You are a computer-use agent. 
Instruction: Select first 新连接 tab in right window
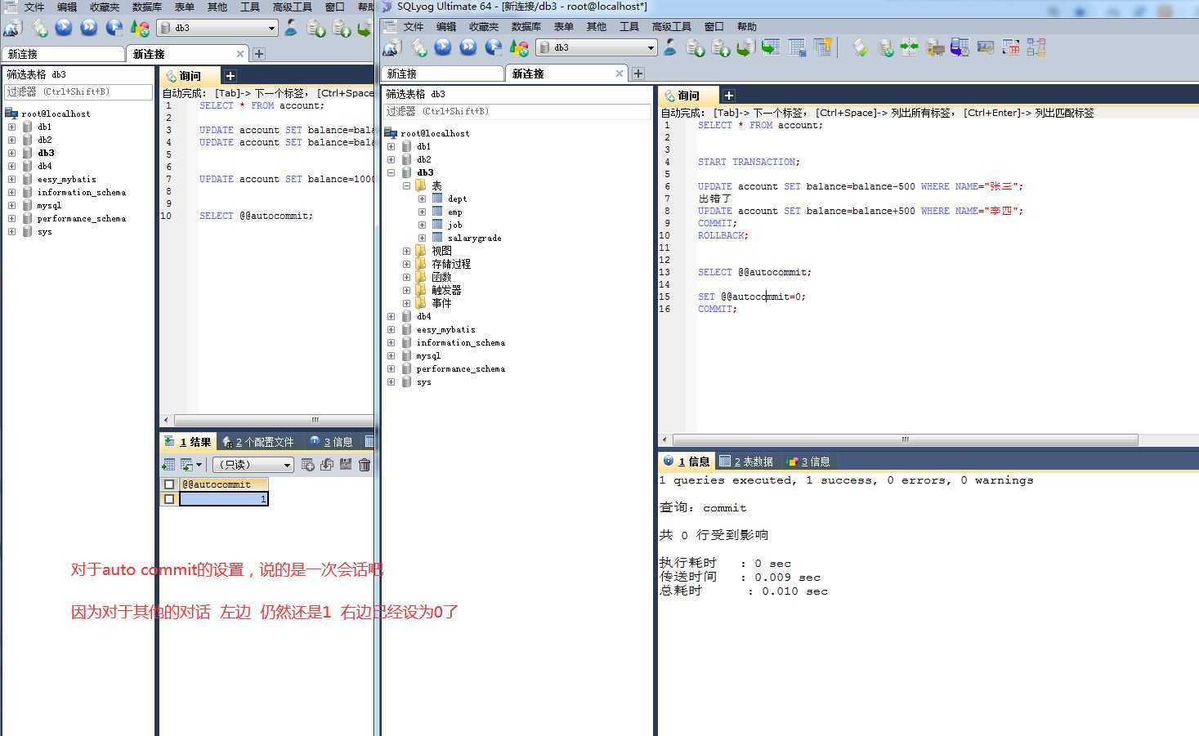[442, 74]
